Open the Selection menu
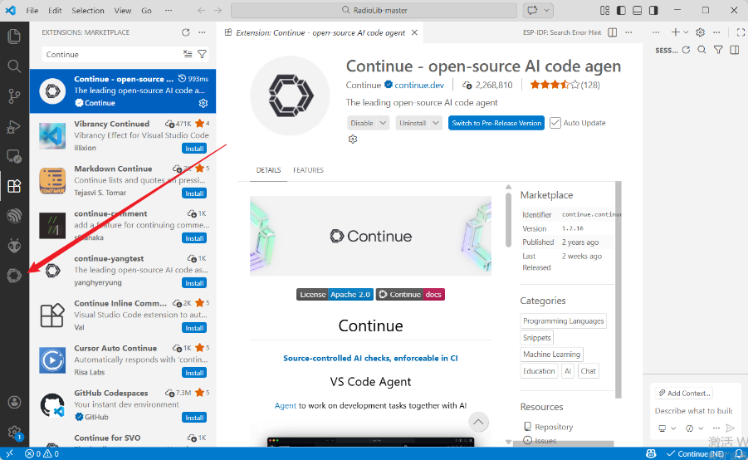This screenshot has height=460, width=748. pyautogui.click(x=88, y=10)
